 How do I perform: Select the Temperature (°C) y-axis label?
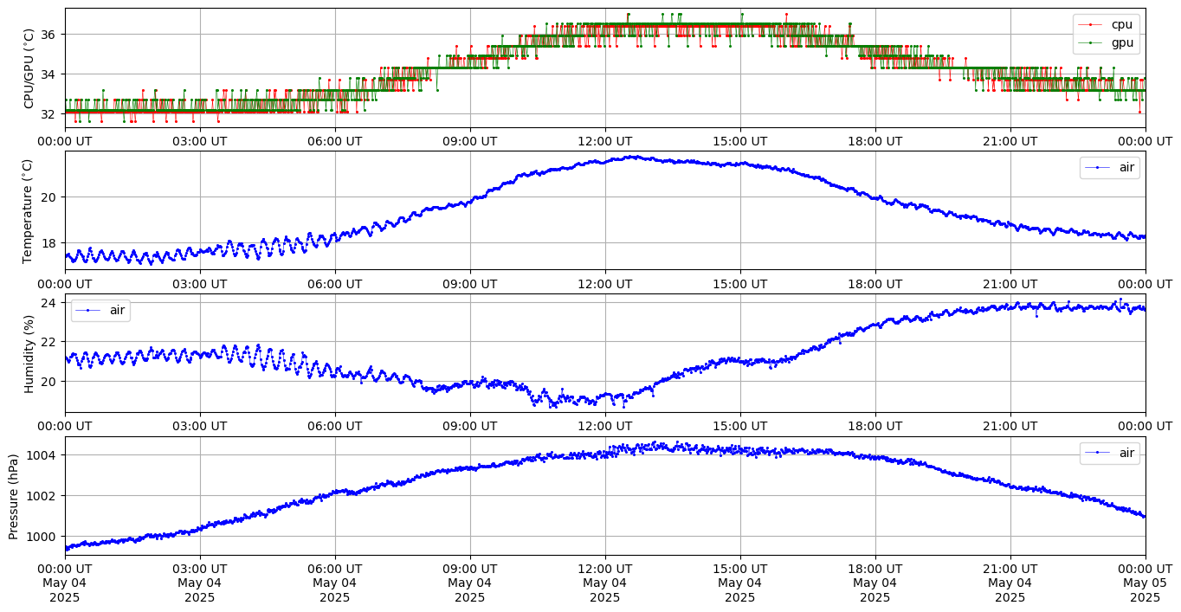pyautogui.click(x=29, y=210)
